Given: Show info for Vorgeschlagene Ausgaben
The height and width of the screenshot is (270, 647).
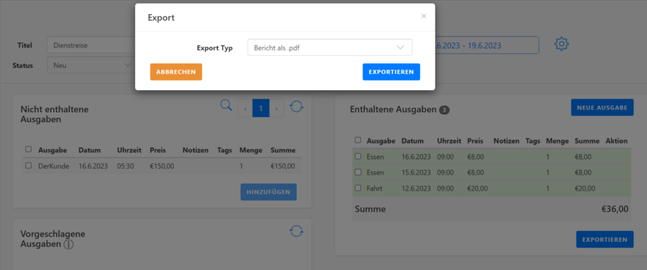Looking at the screenshot, I should pyautogui.click(x=69, y=244).
